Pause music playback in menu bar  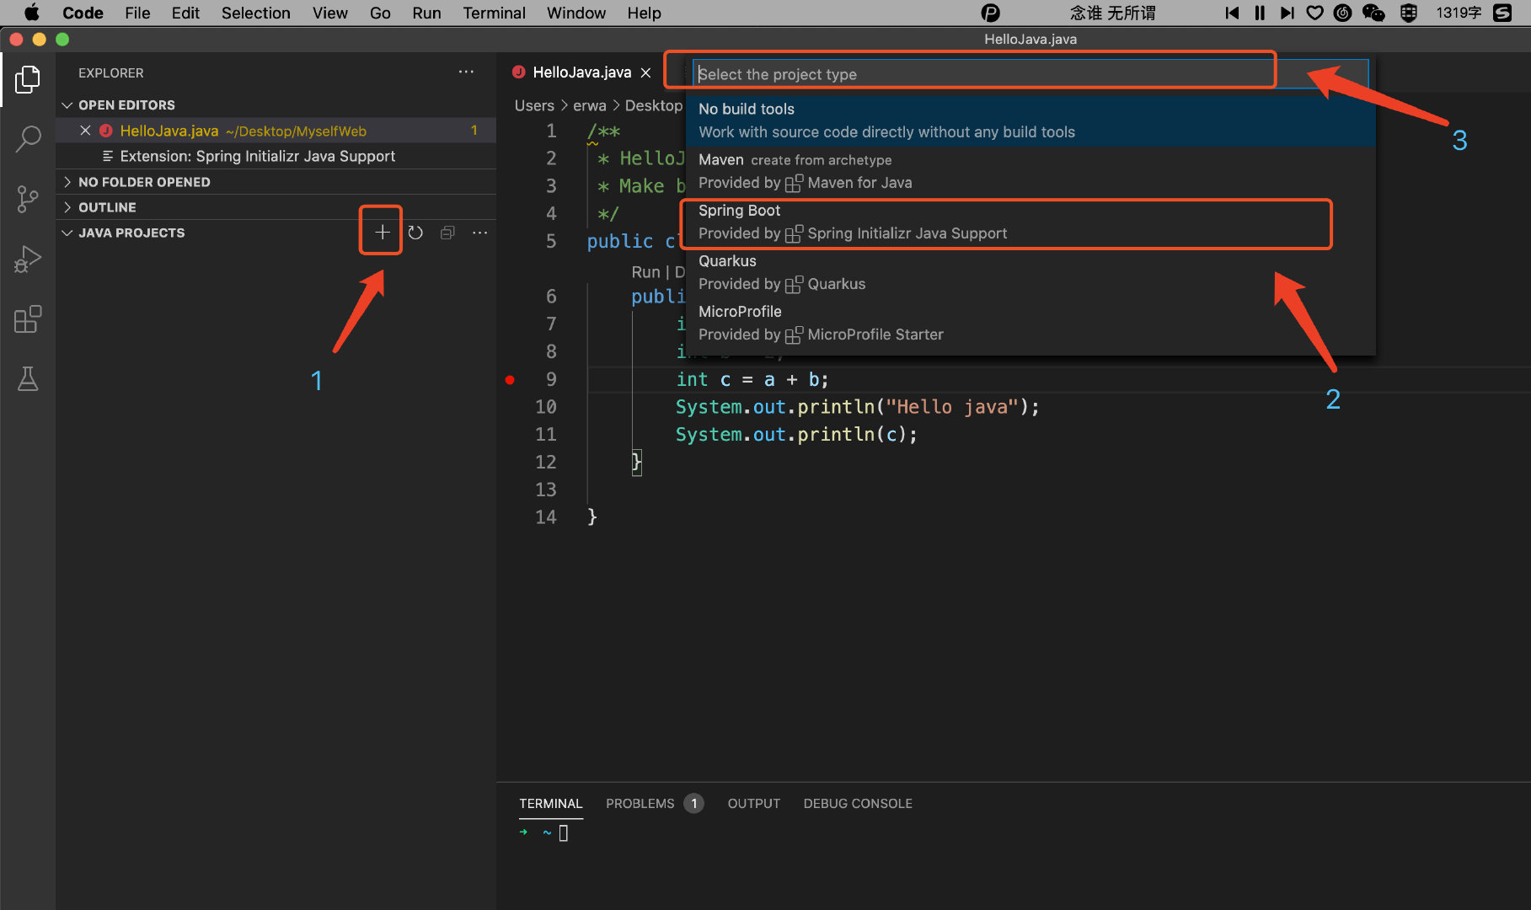(1260, 13)
